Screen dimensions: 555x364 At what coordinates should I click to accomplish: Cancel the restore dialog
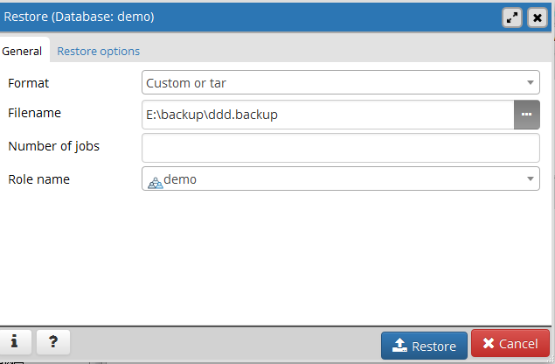510,344
